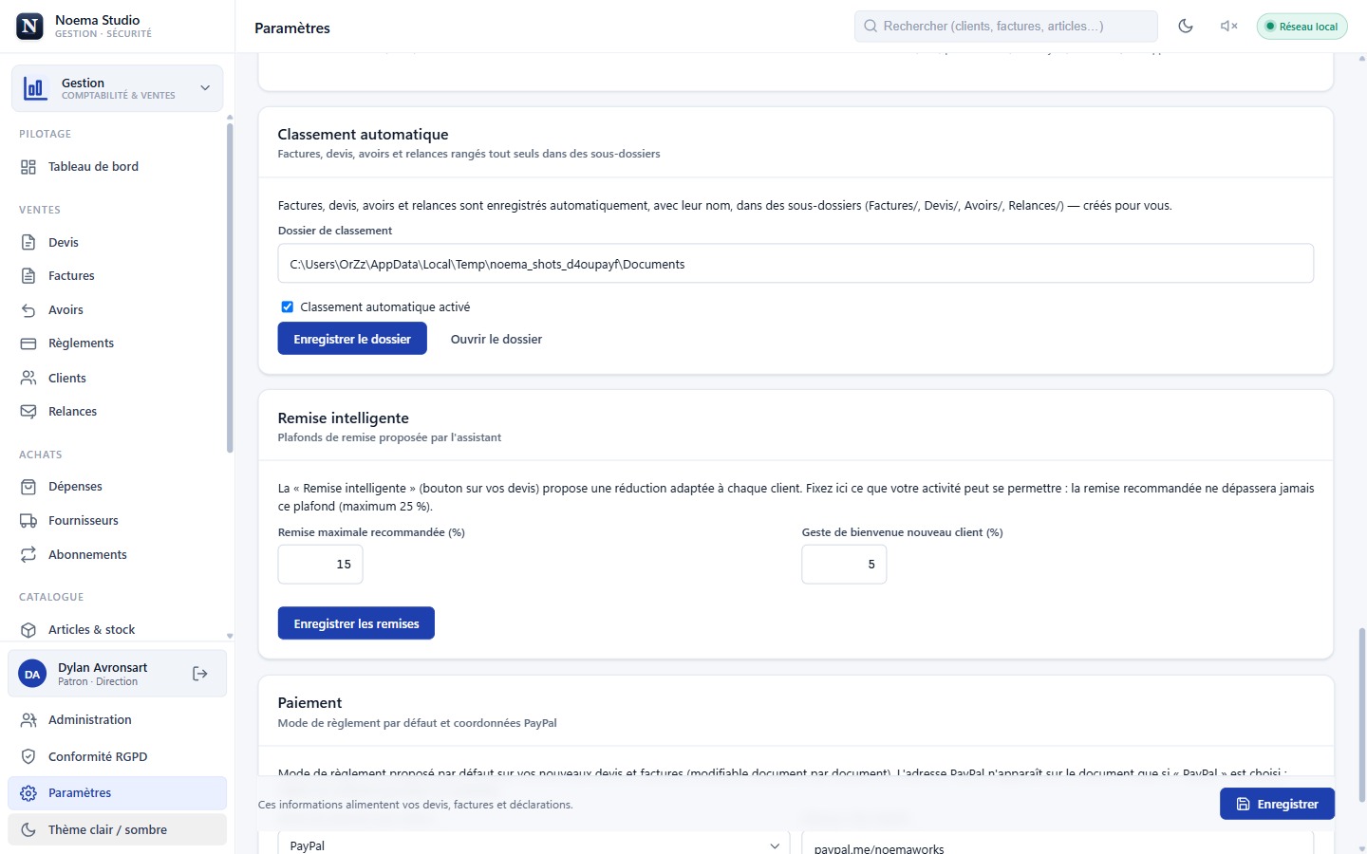Click the Noema Studio logo icon
This screenshot has width=1367, height=854.
pyautogui.click(x=30, y=27)
